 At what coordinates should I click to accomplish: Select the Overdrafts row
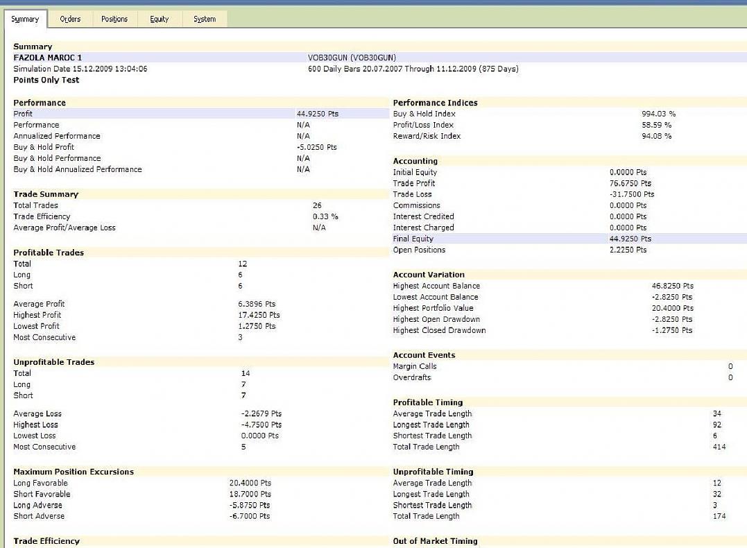[412, 377]
